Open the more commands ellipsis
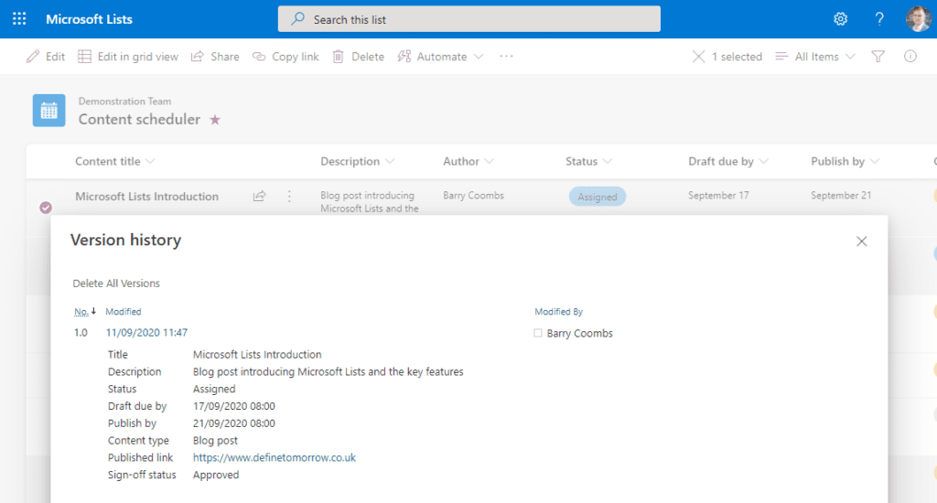Image resolution: width=937 pixels, height=503 pixels. pyautogui.click(x=506, y=56)
